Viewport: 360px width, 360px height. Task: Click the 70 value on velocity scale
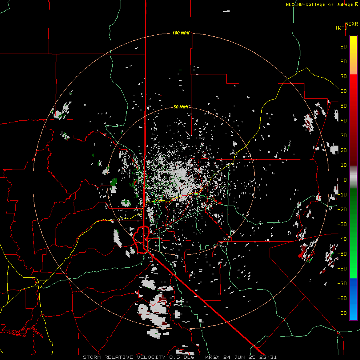344,76
